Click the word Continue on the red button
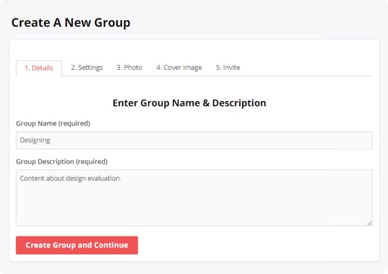 111,245
